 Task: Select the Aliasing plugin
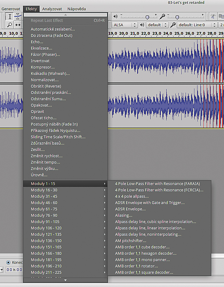pyautogui.click(x=159, y=215)
